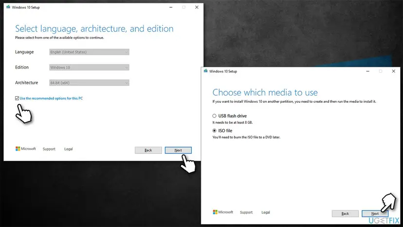The image size is (403, 227).
Task: Uncheck Use the recommended options for this PC
Action: click(x=17, y=98)
